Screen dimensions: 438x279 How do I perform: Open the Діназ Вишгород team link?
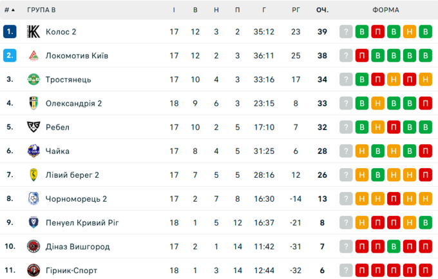(x=77, y=246)
